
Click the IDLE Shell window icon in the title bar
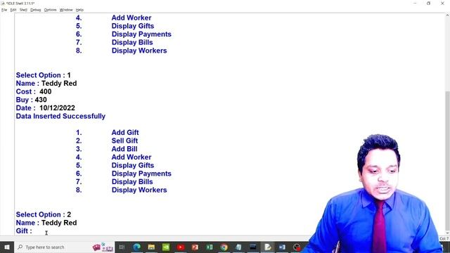point(3,3)
